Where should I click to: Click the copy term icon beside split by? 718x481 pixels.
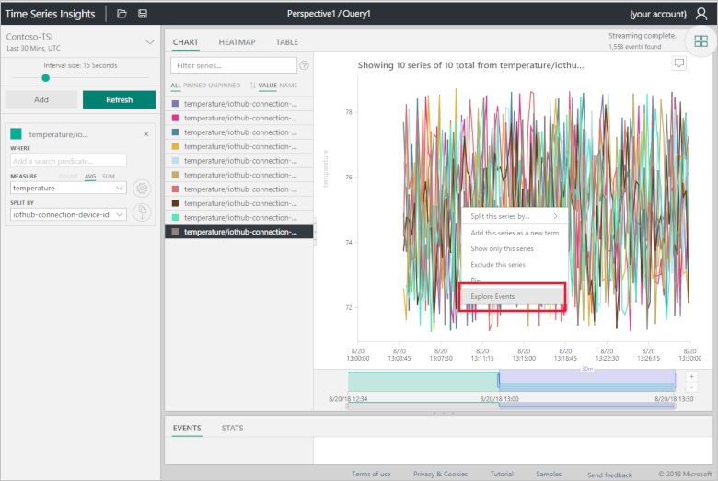click(142, 212)
